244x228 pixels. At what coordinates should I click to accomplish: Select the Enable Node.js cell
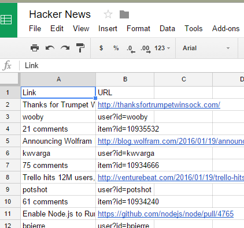click(x=58, y=214)
